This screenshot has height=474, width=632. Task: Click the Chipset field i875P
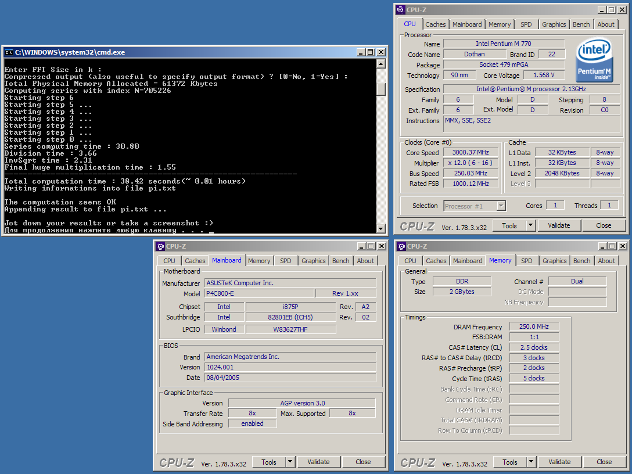290,307
